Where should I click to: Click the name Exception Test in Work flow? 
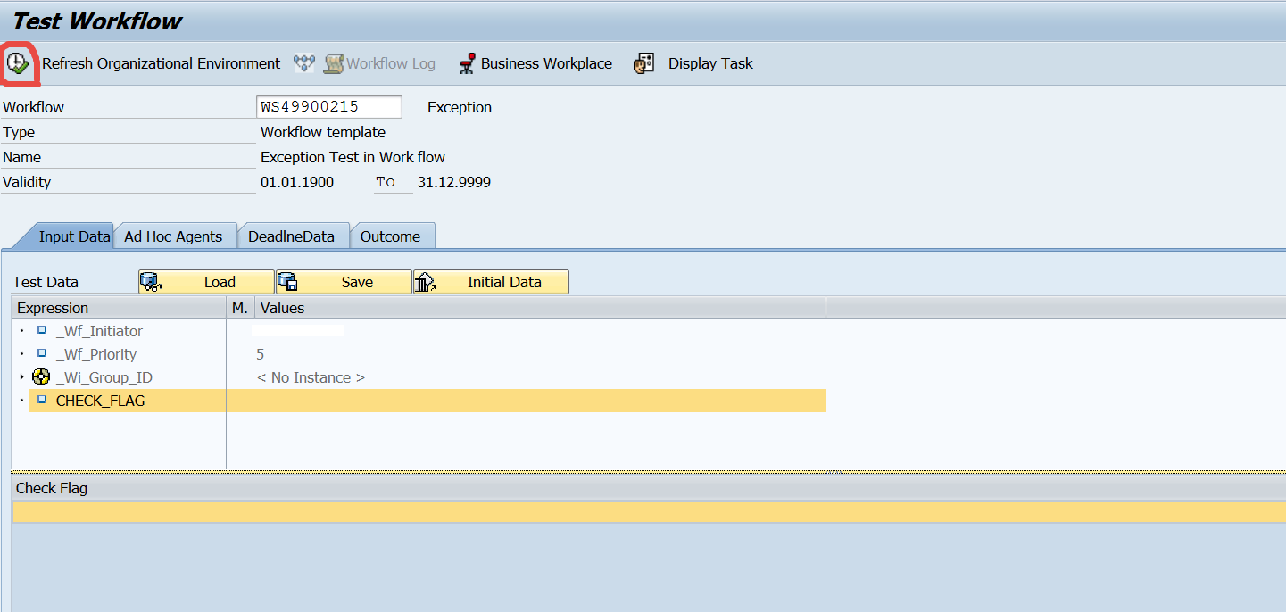tap(353, 157)
